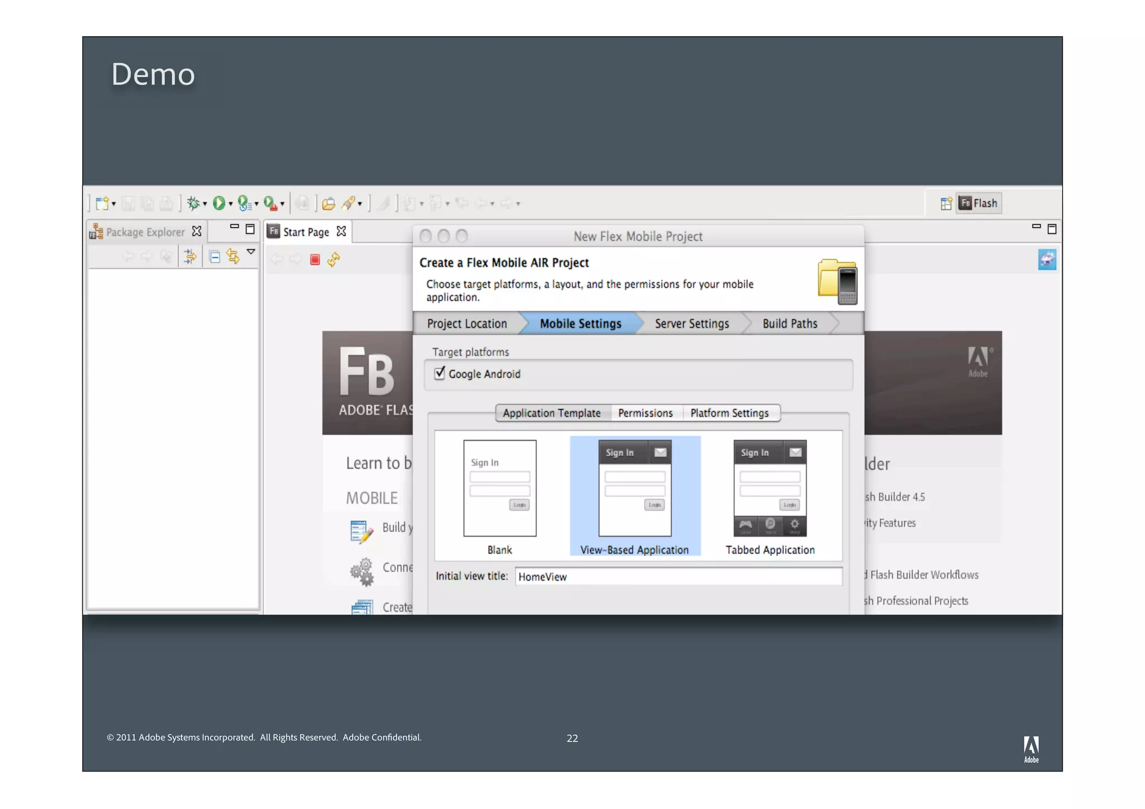Close the Package Explorer view tab
The height and width of the screenshot is (809, 1145).
pyautogui.click(x=197, y=231)
